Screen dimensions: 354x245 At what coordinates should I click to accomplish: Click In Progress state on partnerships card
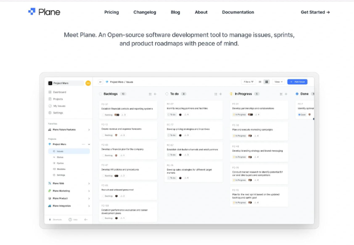(239, 115)
